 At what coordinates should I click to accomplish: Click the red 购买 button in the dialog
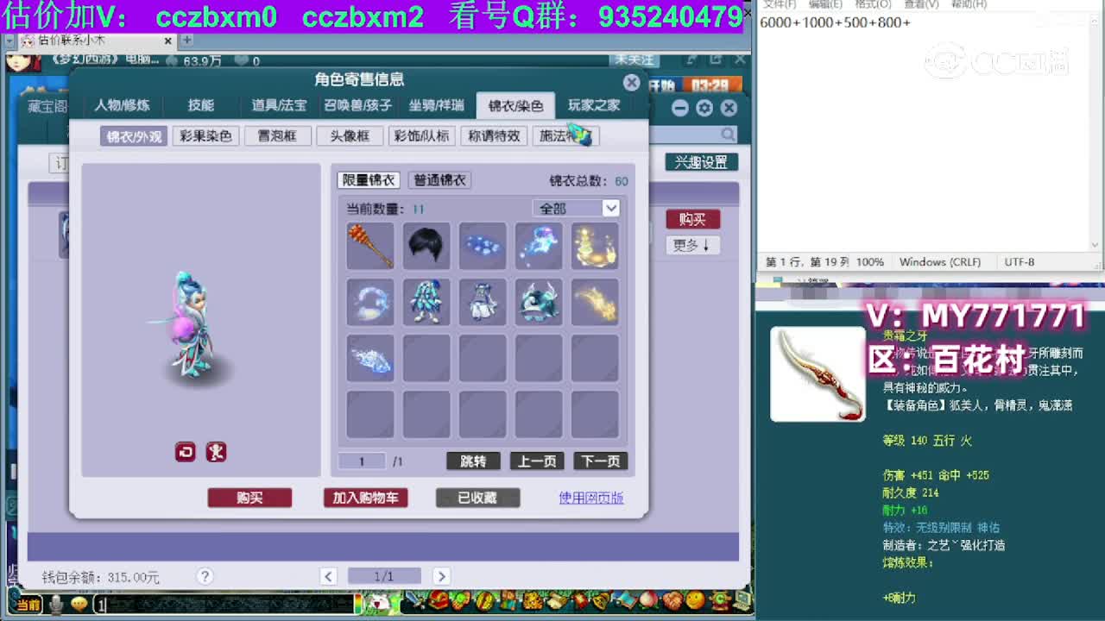pos(249,498)
